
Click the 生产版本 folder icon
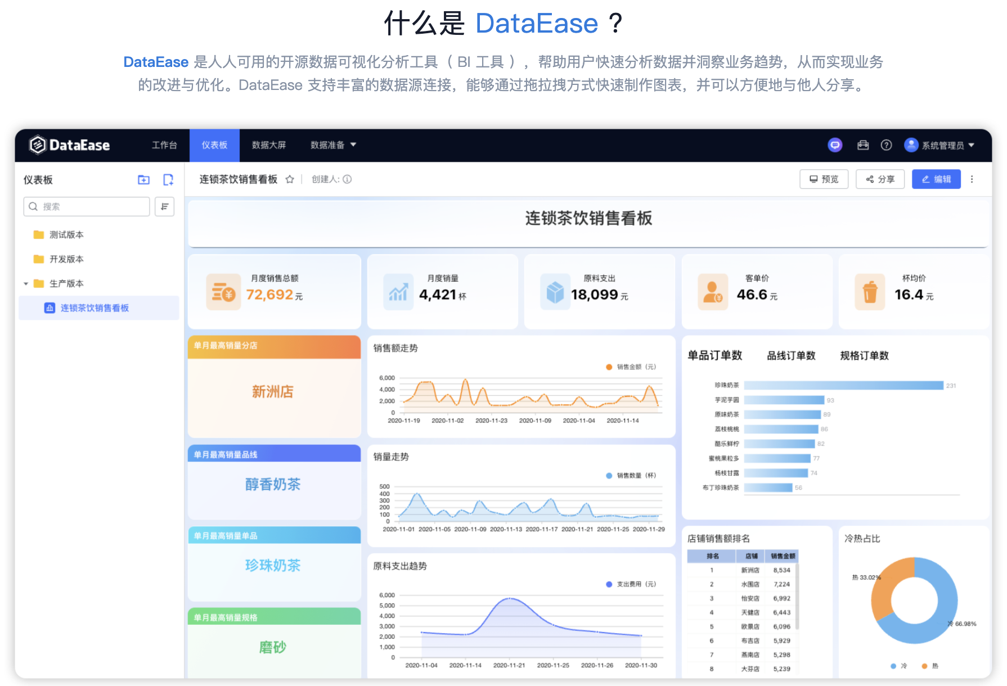(x=39, y=283)
